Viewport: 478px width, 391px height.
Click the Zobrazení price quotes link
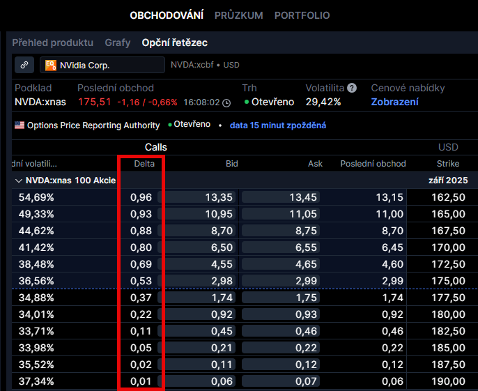(395, 102)
